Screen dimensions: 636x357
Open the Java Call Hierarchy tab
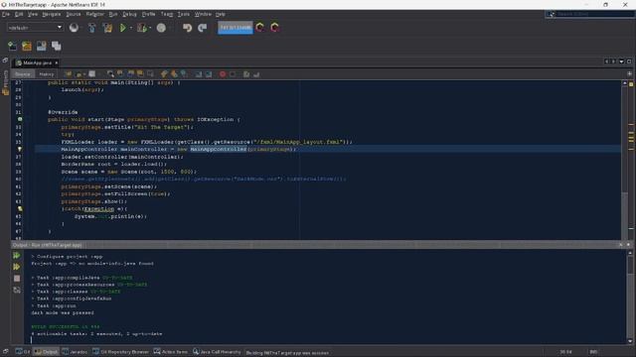217,352
